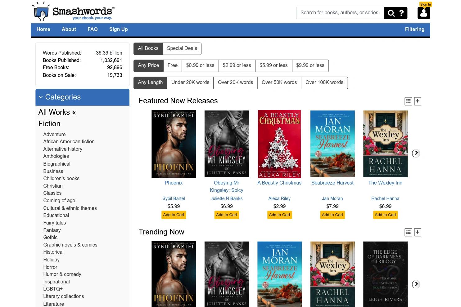Expand Trending Now with plus icon
Viewport: 461px width, 307px height.
click(418, 232)
